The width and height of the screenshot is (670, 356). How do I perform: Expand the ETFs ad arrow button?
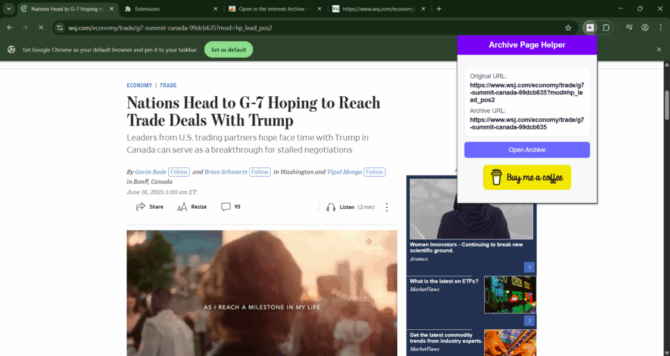click(530, 321)
